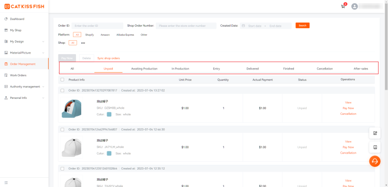The width and height of the screenshot is (388, 187).
Task: Check the order 2023070412351260102864 checkbox
Action: pos(63,168)
